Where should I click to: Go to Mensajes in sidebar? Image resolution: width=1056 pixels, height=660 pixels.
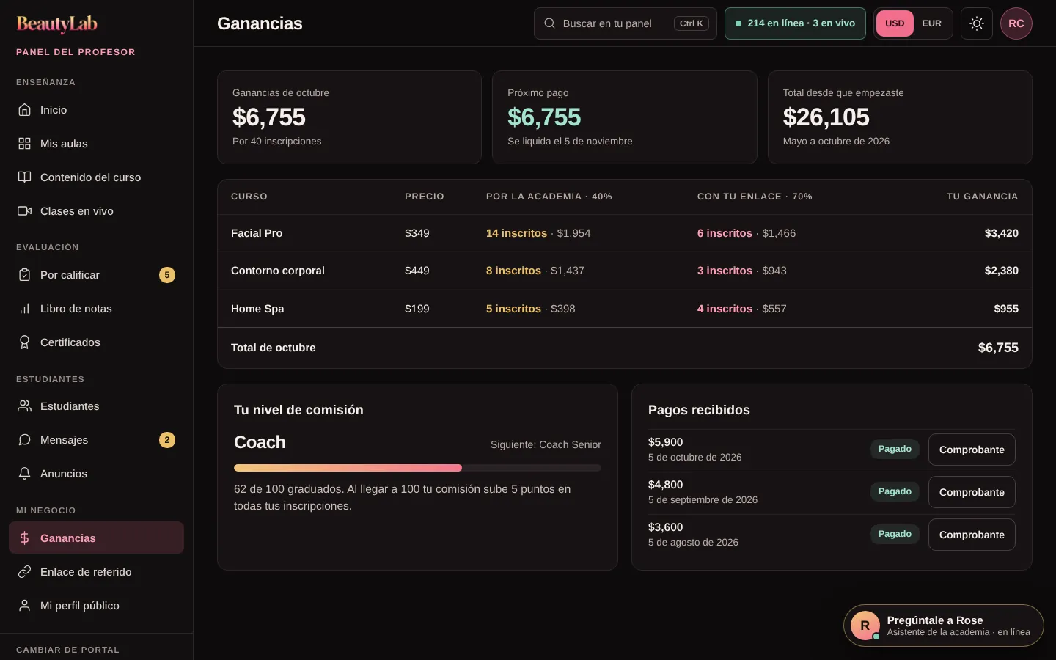click(96, 440)
